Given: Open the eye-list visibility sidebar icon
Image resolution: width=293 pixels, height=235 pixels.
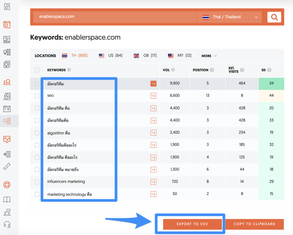Looking at the screenshot, I should click(7, 154).
